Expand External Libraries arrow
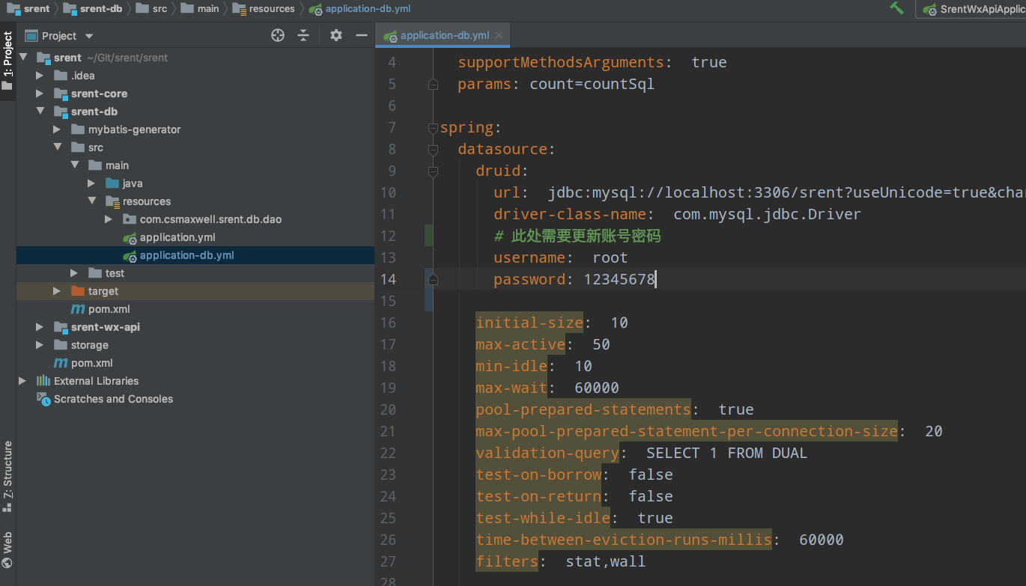The image size is (1026, 586). (22, 381)
